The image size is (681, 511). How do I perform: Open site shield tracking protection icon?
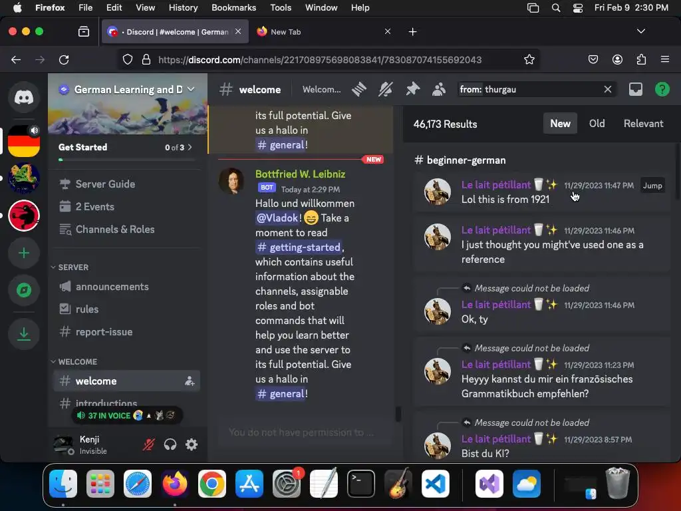[x=128, y=59]
